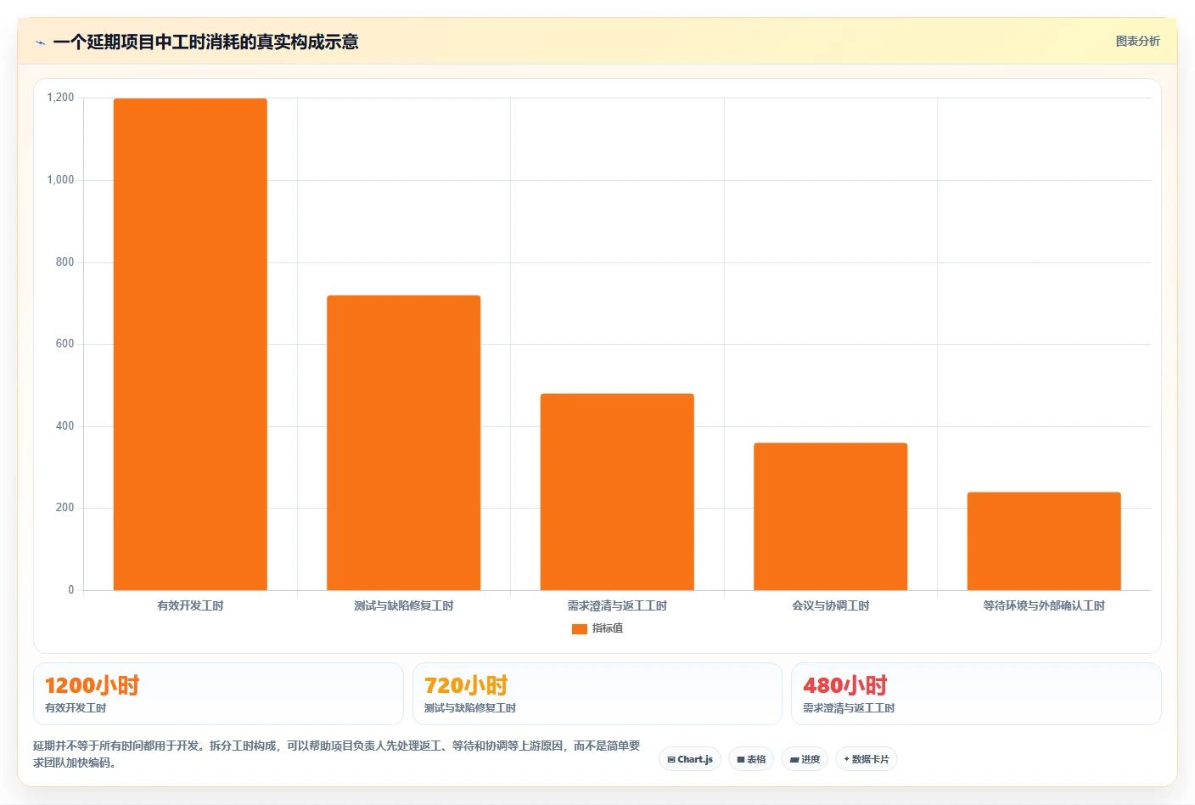The image size is (1195, 805).
Task: Click the 数据卡片 tag chip
Action: tap(867, 759)
